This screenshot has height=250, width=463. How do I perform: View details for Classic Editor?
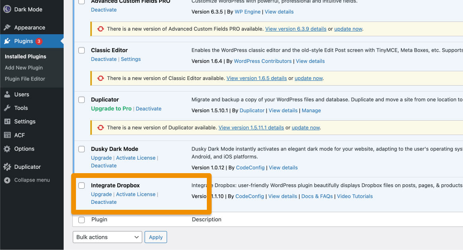[x=310, y=61]
